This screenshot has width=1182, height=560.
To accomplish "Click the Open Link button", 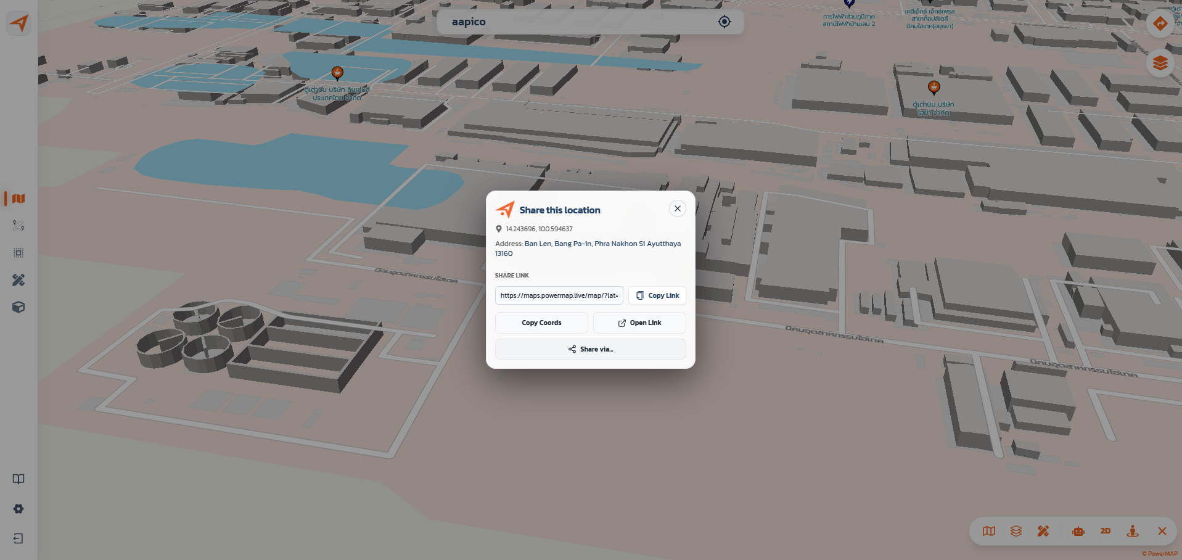I will 639,323.
